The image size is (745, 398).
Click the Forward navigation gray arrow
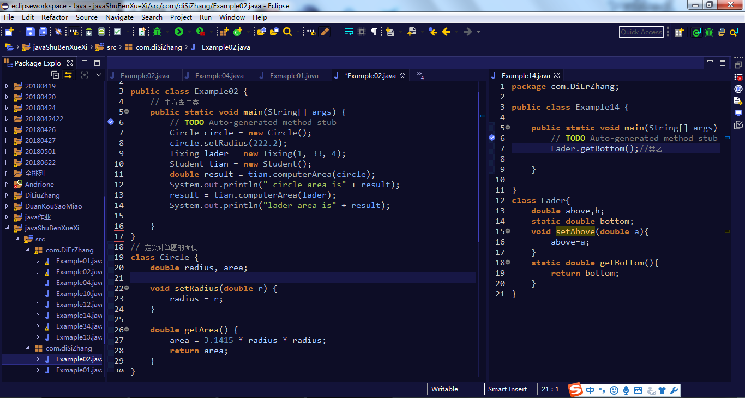coord(467,32)
